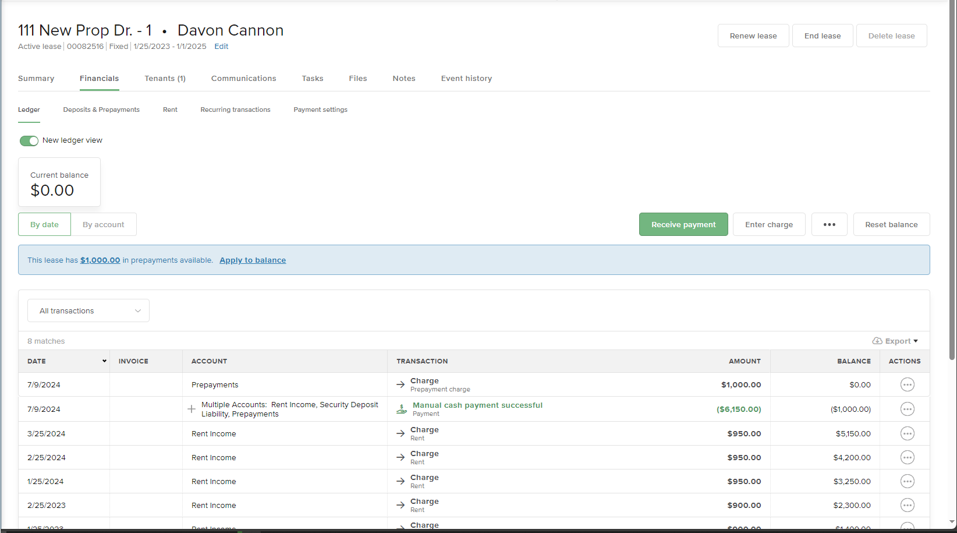Click the Apply to balance link

[x=253, y=260]
